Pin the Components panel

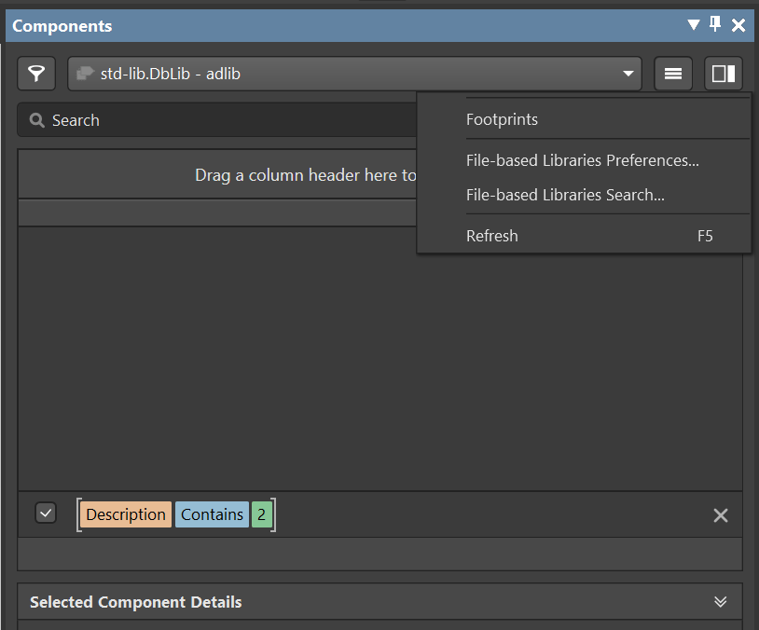[715, 23]
